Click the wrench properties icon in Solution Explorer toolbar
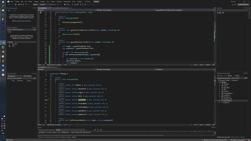Image resolution: width=251 pixels, height=141 pixels. pos(236,76)
